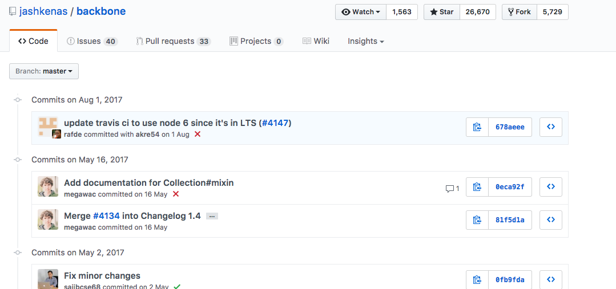Switch to the Wiki tab

(x=316, y=41)
